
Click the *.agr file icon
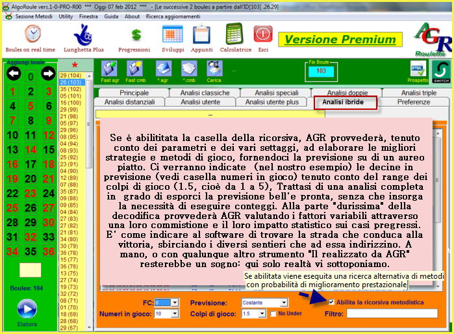pyautogui.click(x=164, y=69)
